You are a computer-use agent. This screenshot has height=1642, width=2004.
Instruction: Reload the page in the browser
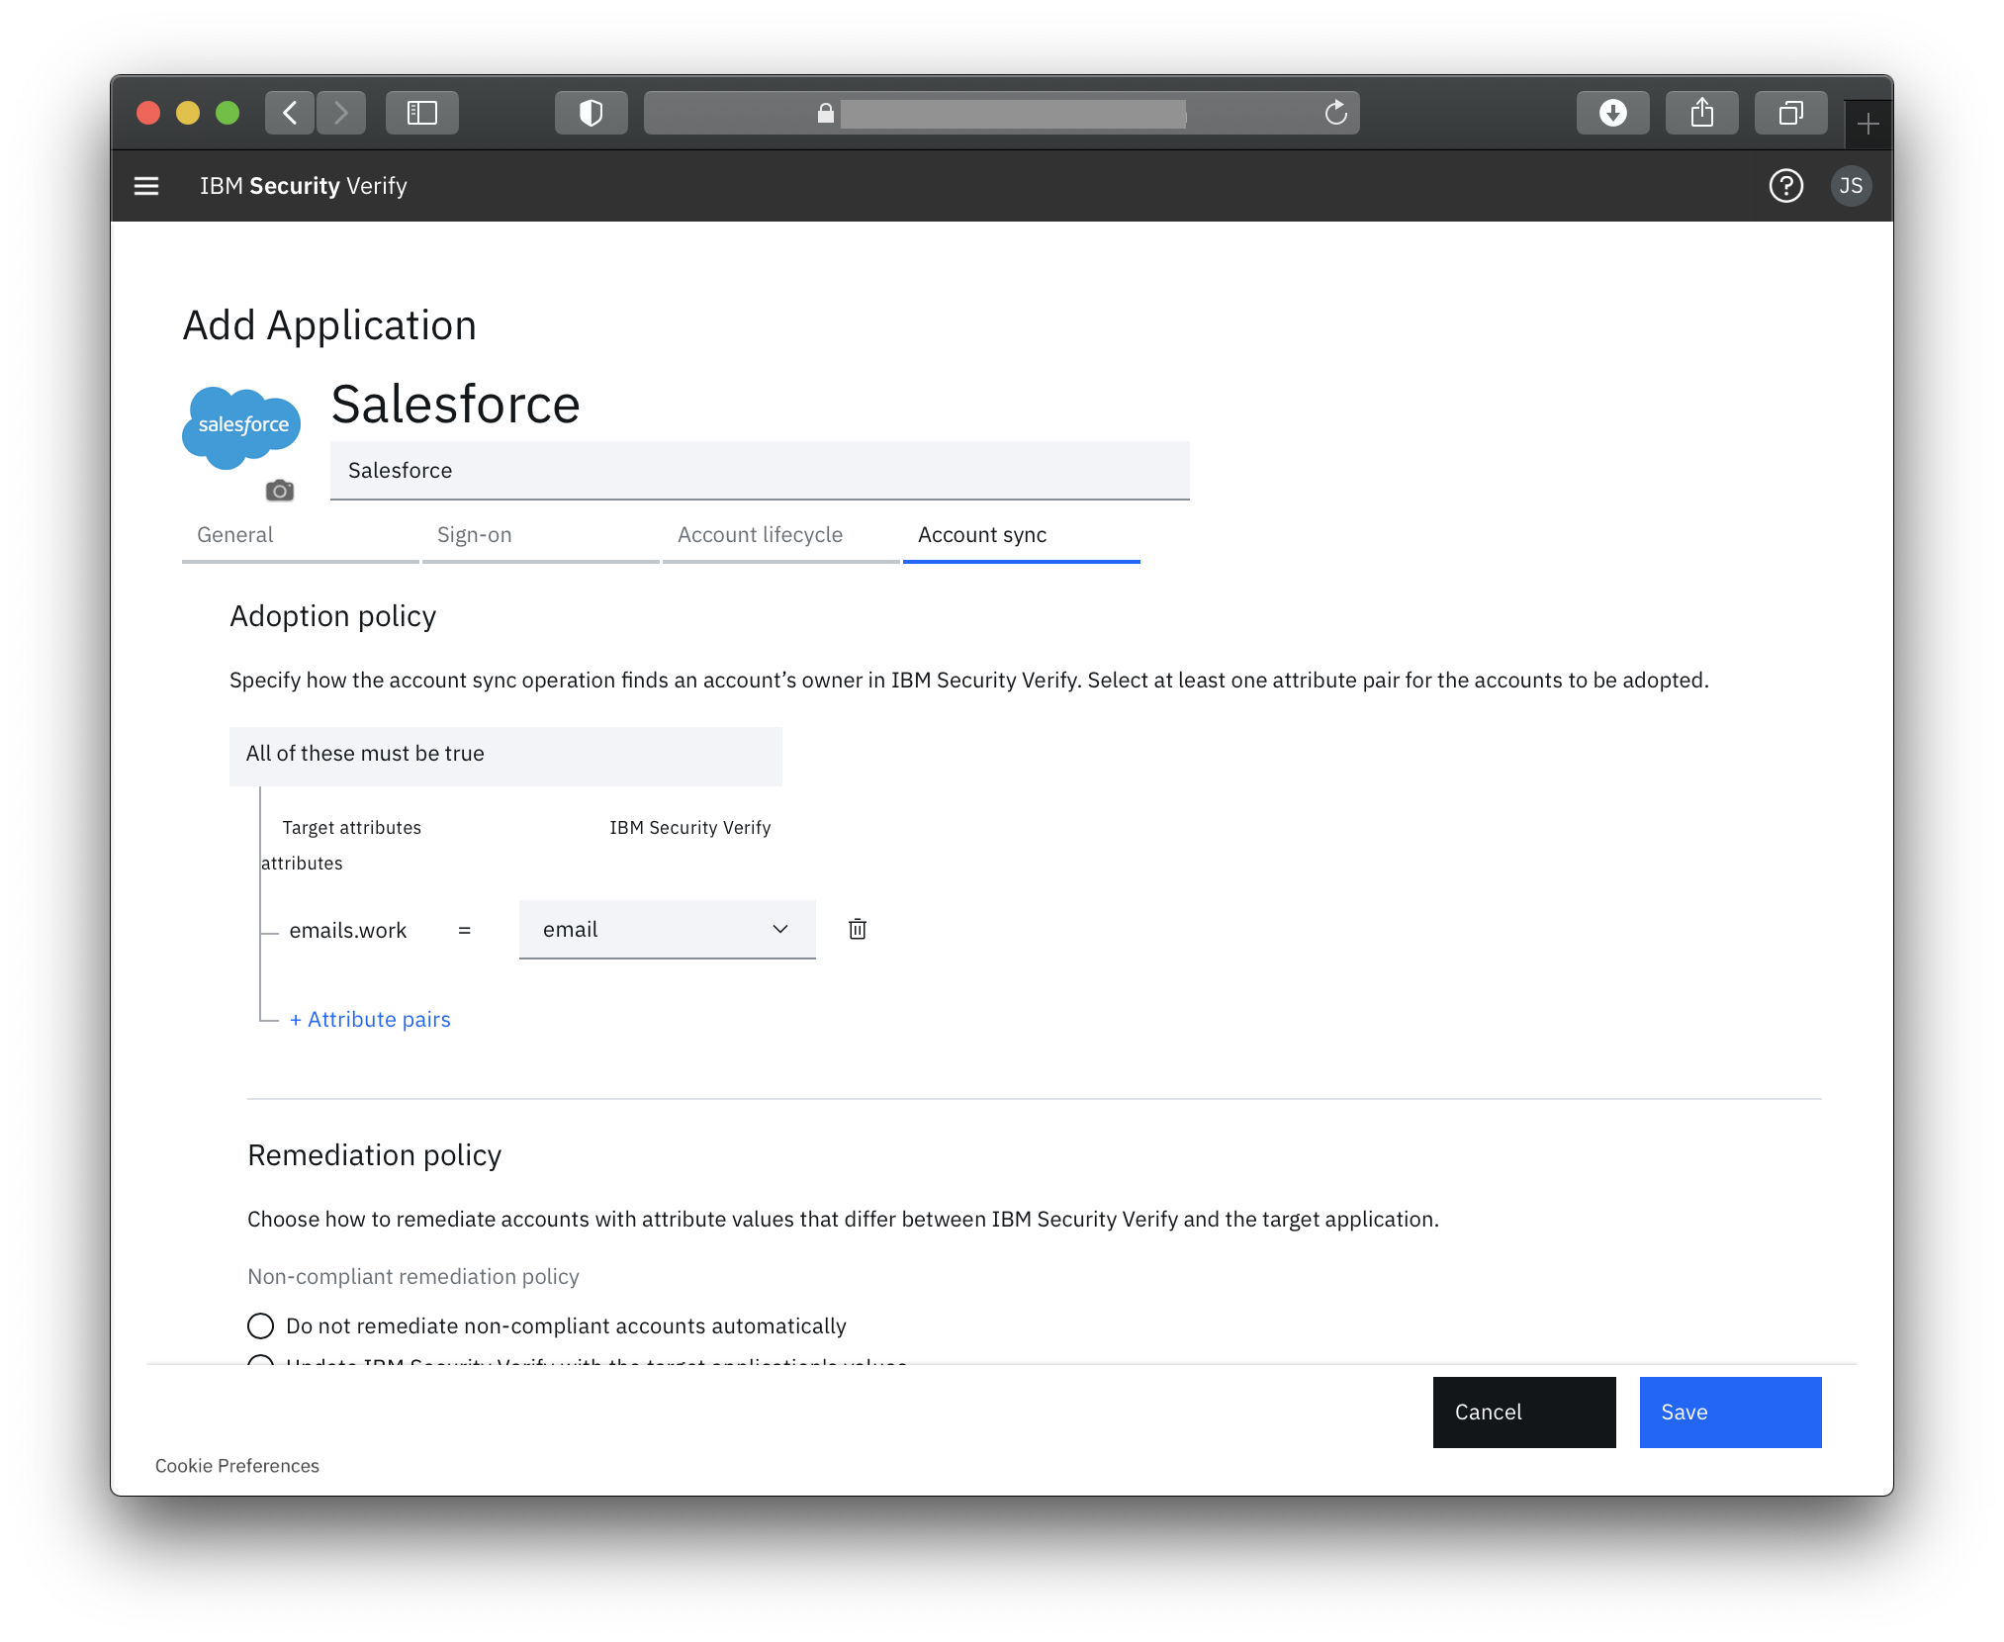click(1335, 113)
